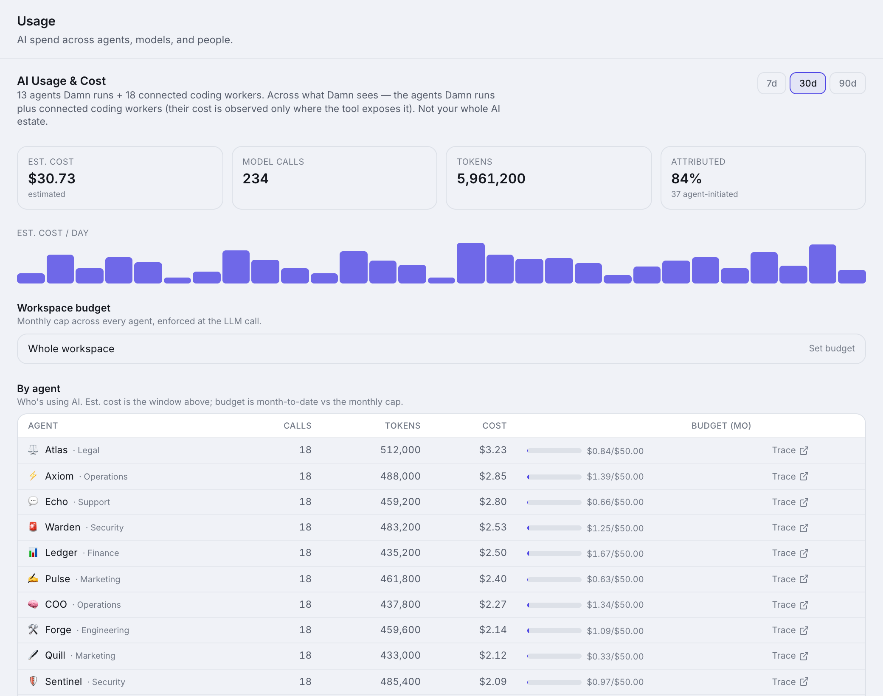Screen dimensions: 883x696
Task: Click Set budget for whole workspace
Action: (x=831, y=348)
